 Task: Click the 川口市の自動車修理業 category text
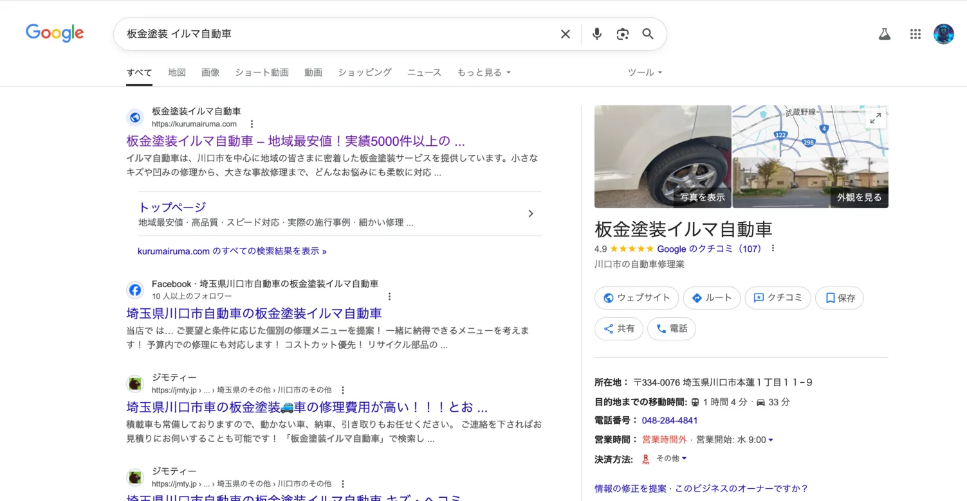pyautogui.click(x=640, y=264)
